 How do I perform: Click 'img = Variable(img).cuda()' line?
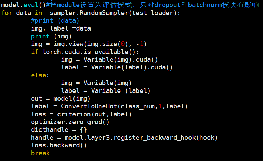coord(109,60)
